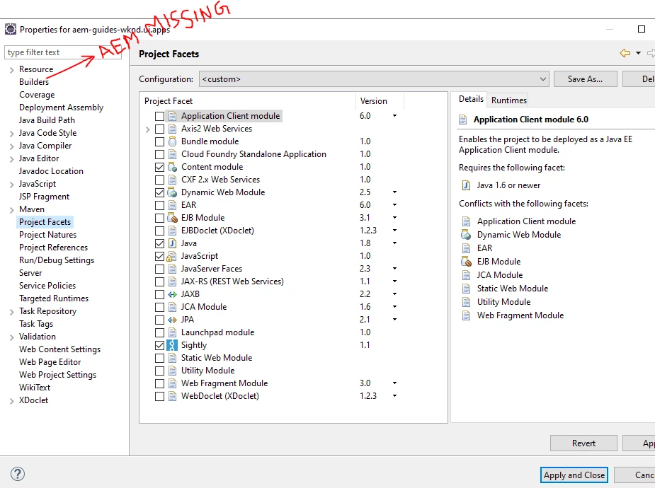Click the Eclipse properties window icon
This screenshot has width=655, height=488.
[11, 29]
